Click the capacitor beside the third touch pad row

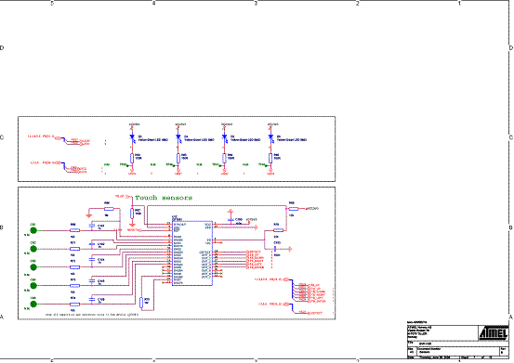92,259
